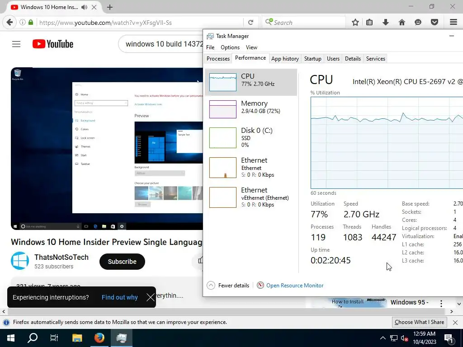Open Firefox hamburger menu

point(454,23)
